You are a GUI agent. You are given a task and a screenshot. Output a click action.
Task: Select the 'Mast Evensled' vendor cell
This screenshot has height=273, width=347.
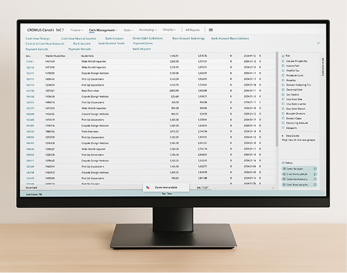click(90, 91)
